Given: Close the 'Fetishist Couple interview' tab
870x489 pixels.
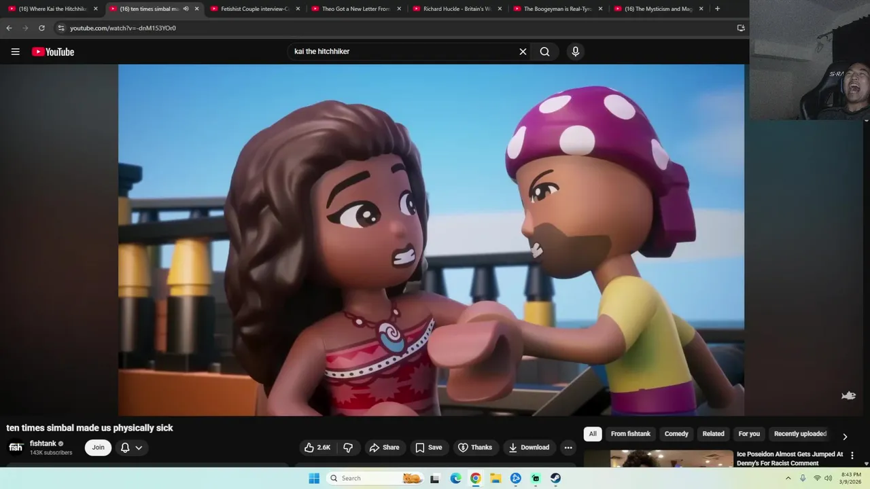Looking at the screenshot, I should [x=298, y=9].
